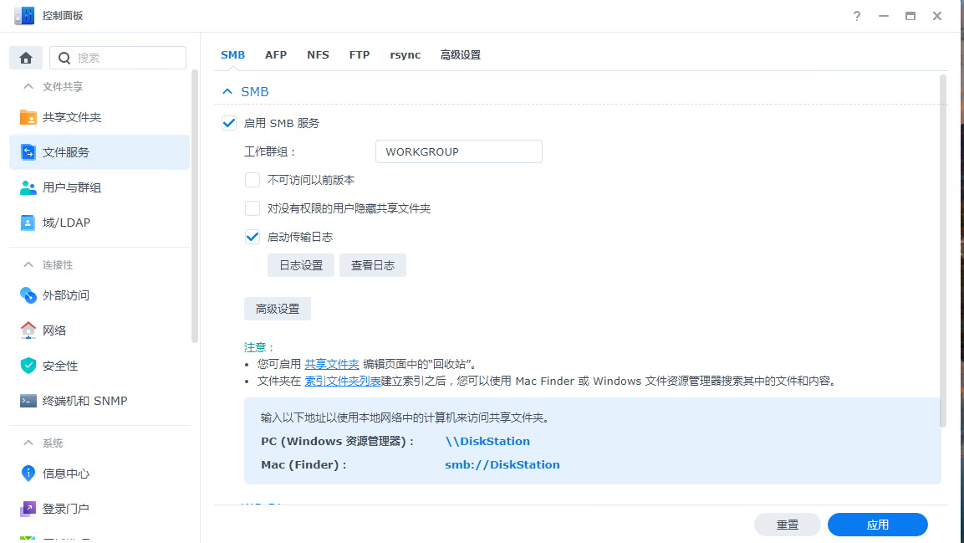Click the 日志设置 button

coord(301,265)
